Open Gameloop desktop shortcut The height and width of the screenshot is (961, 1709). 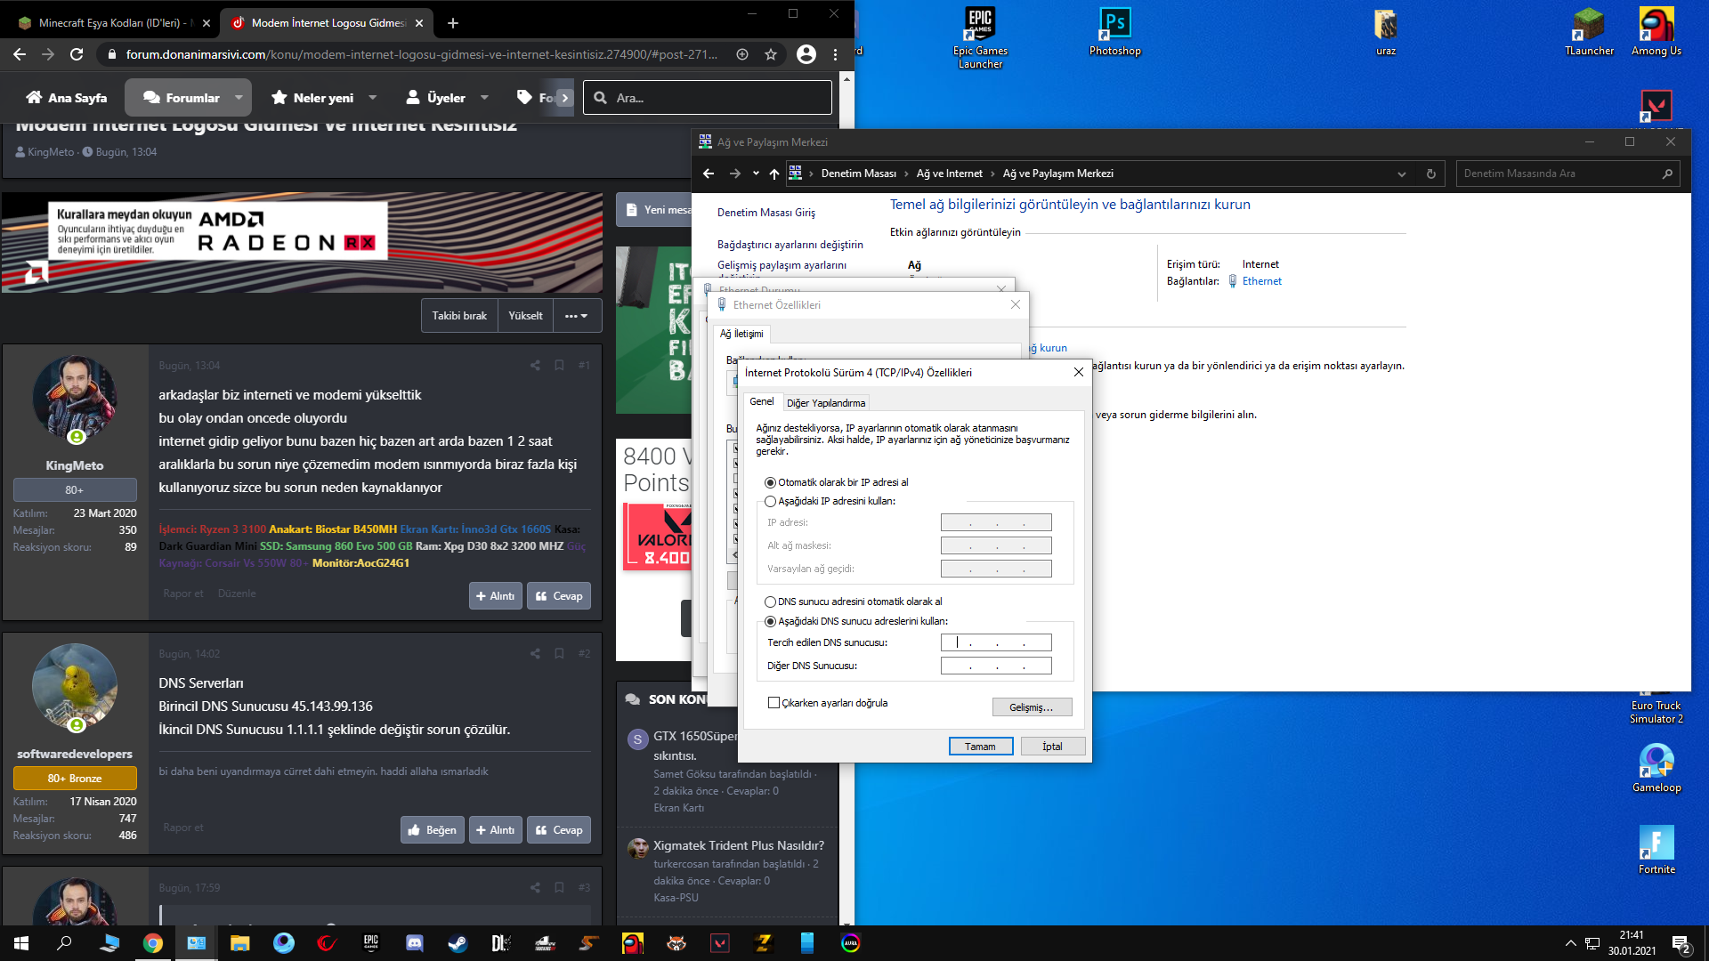coord(1656,767)
